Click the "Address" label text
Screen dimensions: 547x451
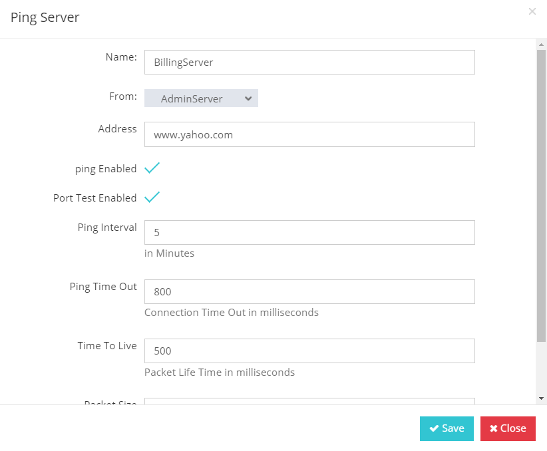117,129
